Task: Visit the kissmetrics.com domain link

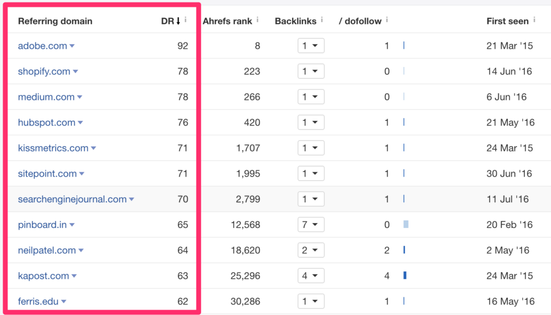Action: pyautogui.click(x=53, y=148)
